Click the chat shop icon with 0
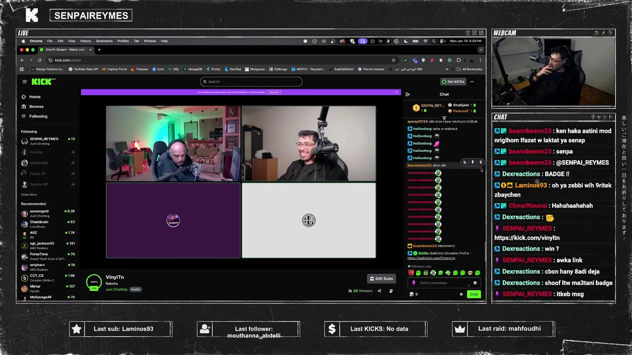Image resolution: width=632 pixels, height=355 pixels. [x=414, y=294]
